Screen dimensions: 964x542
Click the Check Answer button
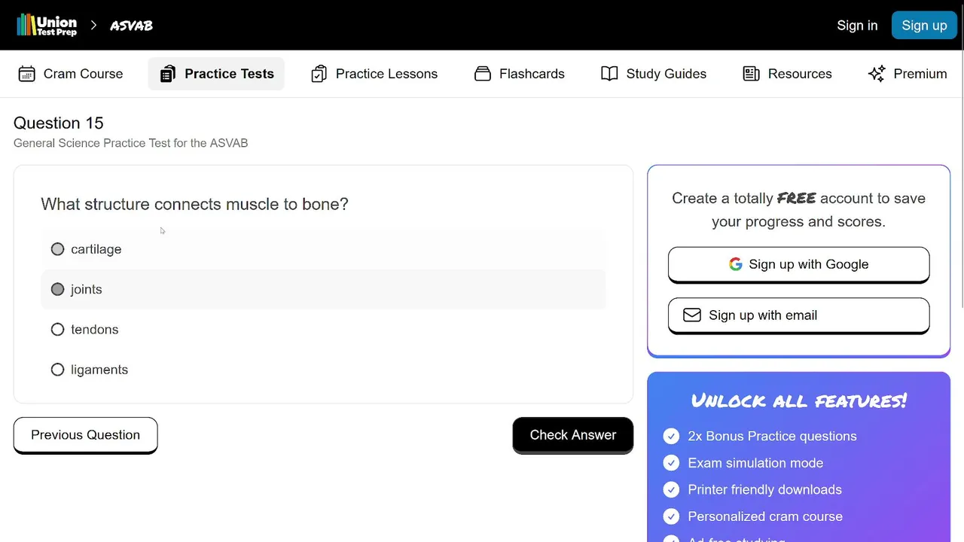click(573, 435)
